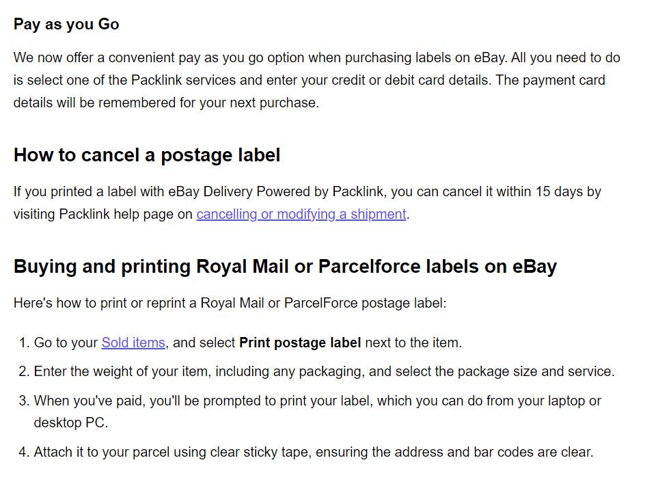Viewport: 656px width, 482px height.
Task: Click list step starting 'When you've paid'
Action: click(x=317, y=401)
